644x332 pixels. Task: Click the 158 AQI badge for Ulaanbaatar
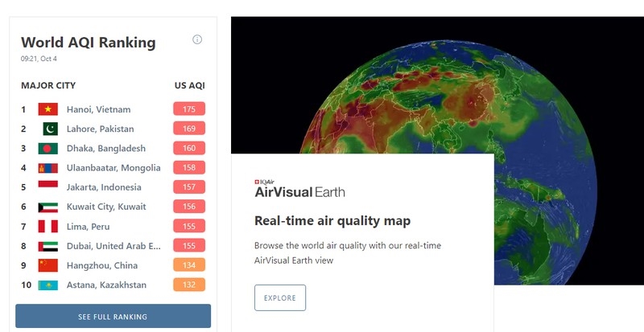click(x=189, y=167)
